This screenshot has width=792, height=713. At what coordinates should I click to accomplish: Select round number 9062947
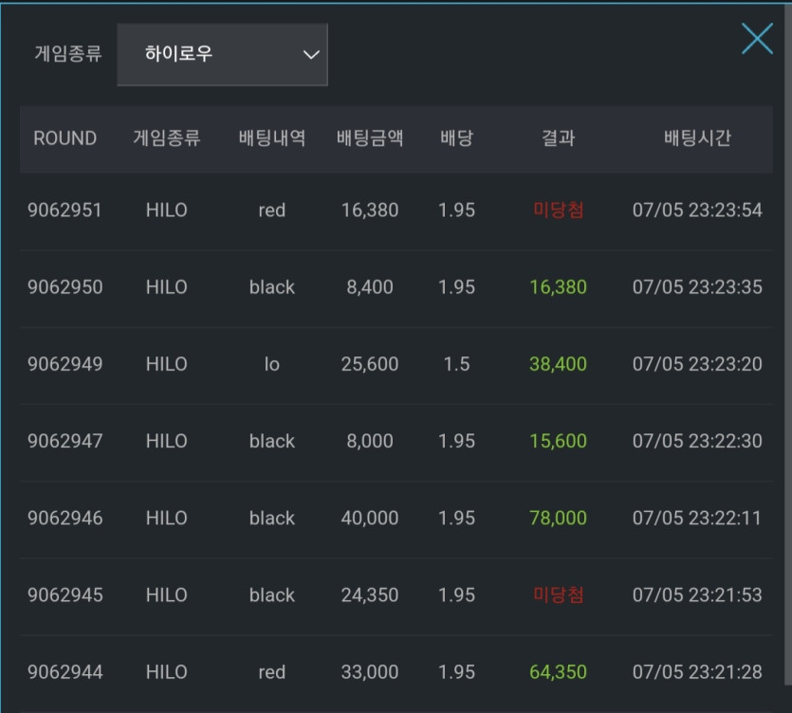(64, 441)
